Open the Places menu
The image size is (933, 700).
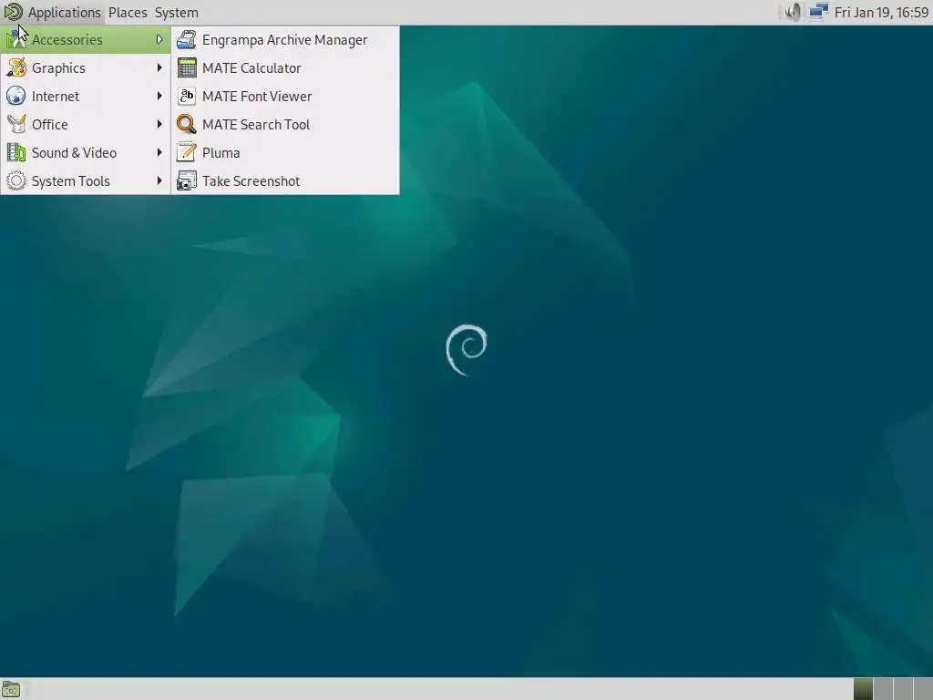click(x=128, y=13)
